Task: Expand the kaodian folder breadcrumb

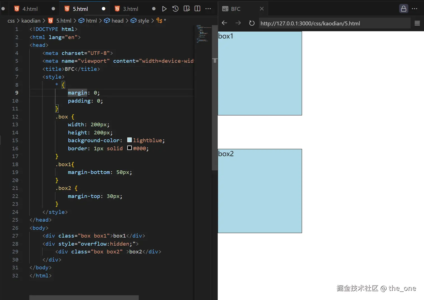Action: (x=31, y=21)
